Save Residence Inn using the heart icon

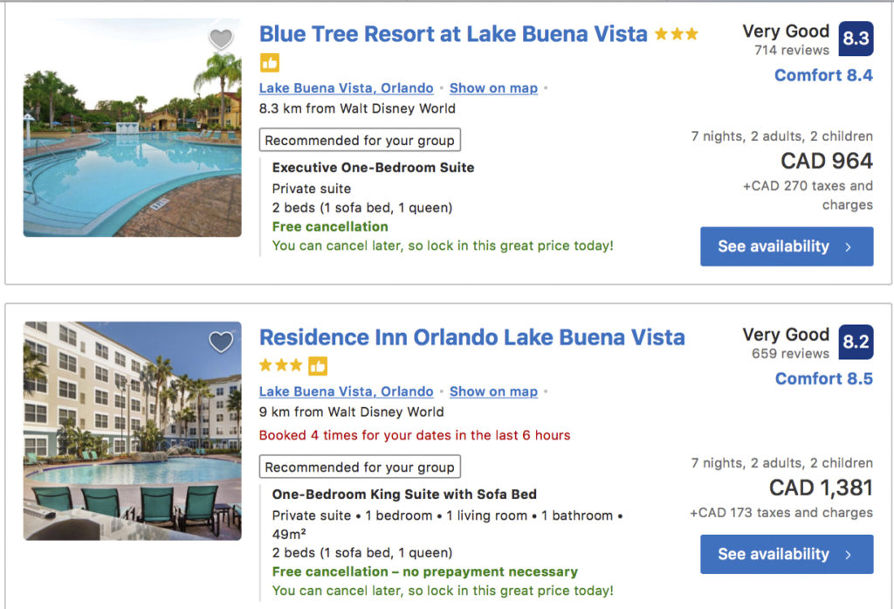221,341
